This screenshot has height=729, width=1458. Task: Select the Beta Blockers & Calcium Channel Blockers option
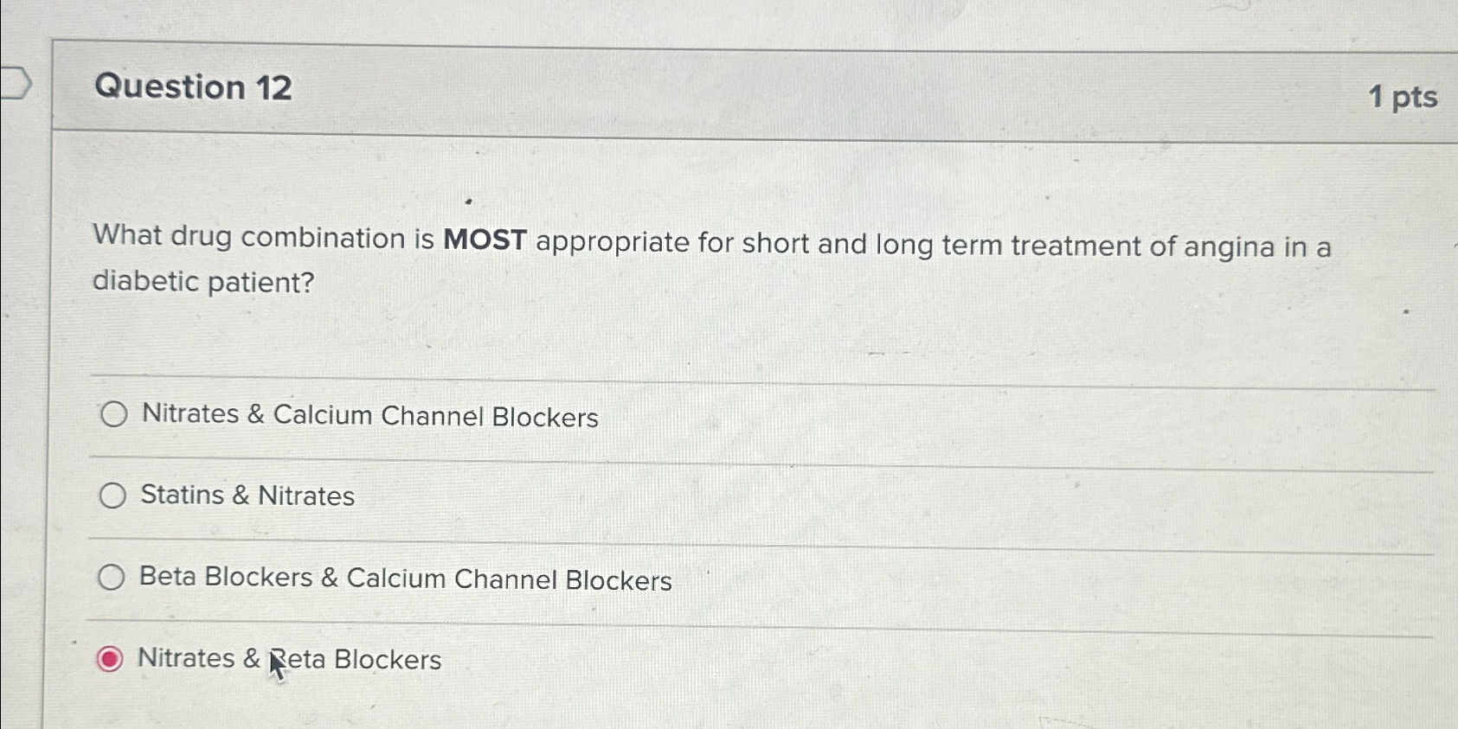click(112, 576)
